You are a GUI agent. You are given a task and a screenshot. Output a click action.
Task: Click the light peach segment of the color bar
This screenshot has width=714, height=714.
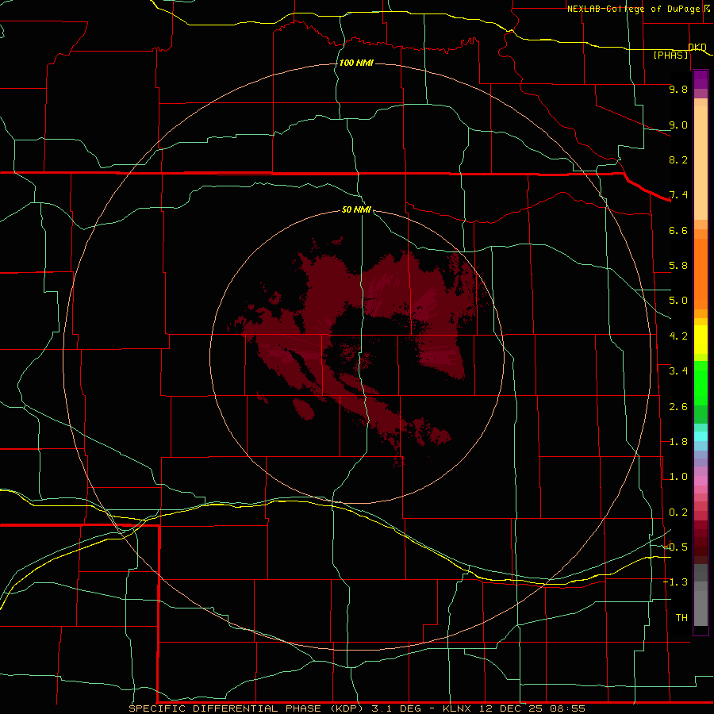(x=701, y=163)
